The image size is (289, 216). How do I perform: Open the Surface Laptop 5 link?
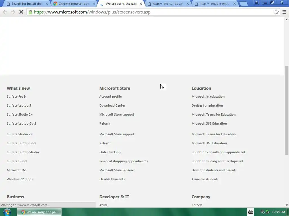pyautogui.click(x=19, y=105)
